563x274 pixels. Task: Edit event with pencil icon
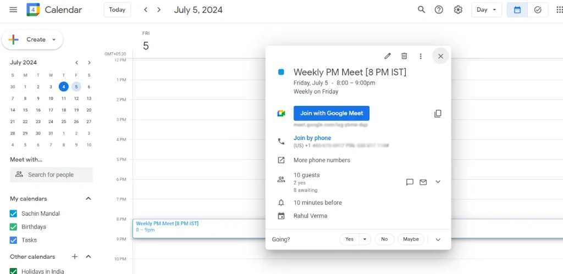(x=388, y=56)
